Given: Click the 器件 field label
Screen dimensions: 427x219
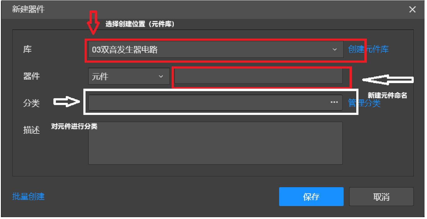Looking at the screenshot, I should point(31,76).
